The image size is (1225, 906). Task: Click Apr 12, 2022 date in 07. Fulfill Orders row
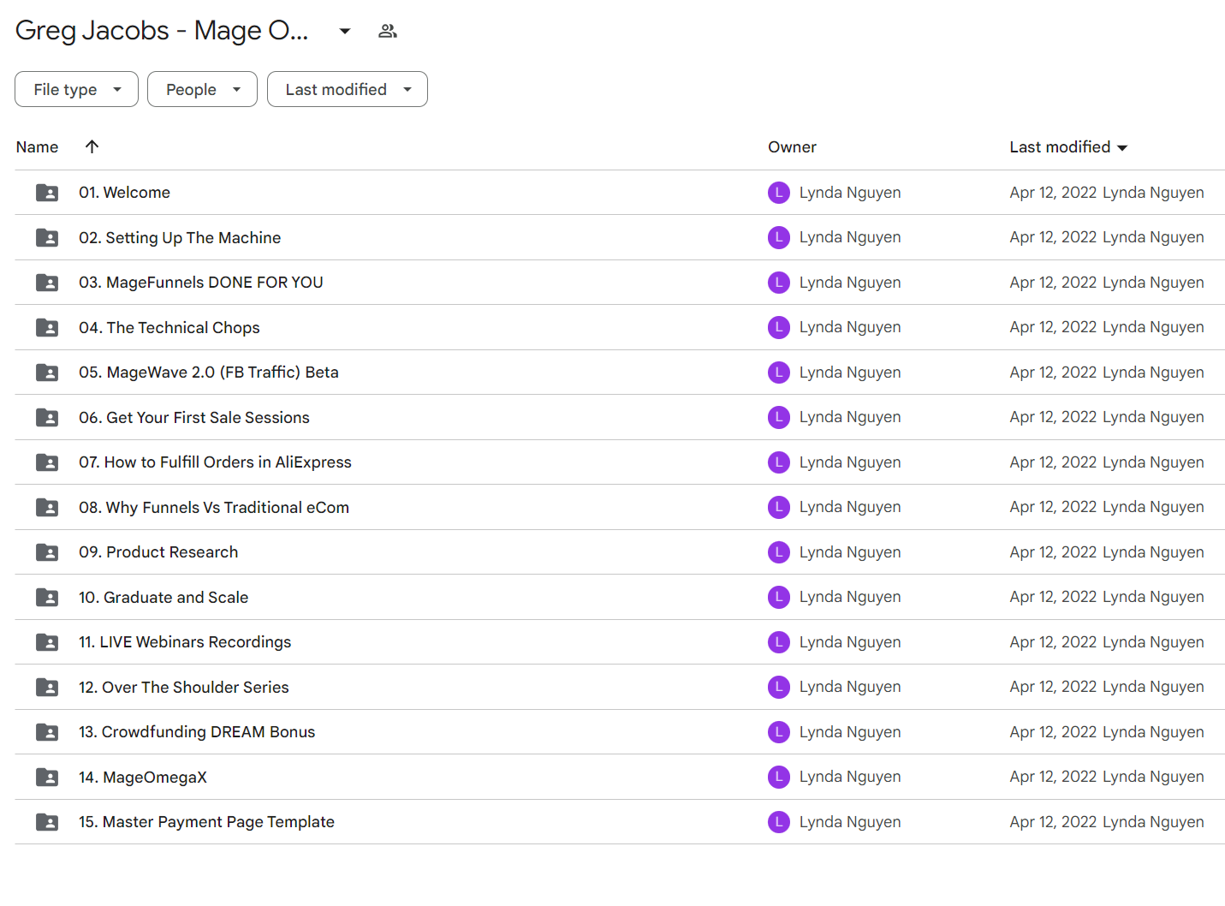pos(1053,462)
